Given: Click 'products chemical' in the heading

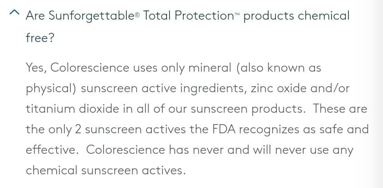Looking at the screenshot, I should tap(296, 16).
